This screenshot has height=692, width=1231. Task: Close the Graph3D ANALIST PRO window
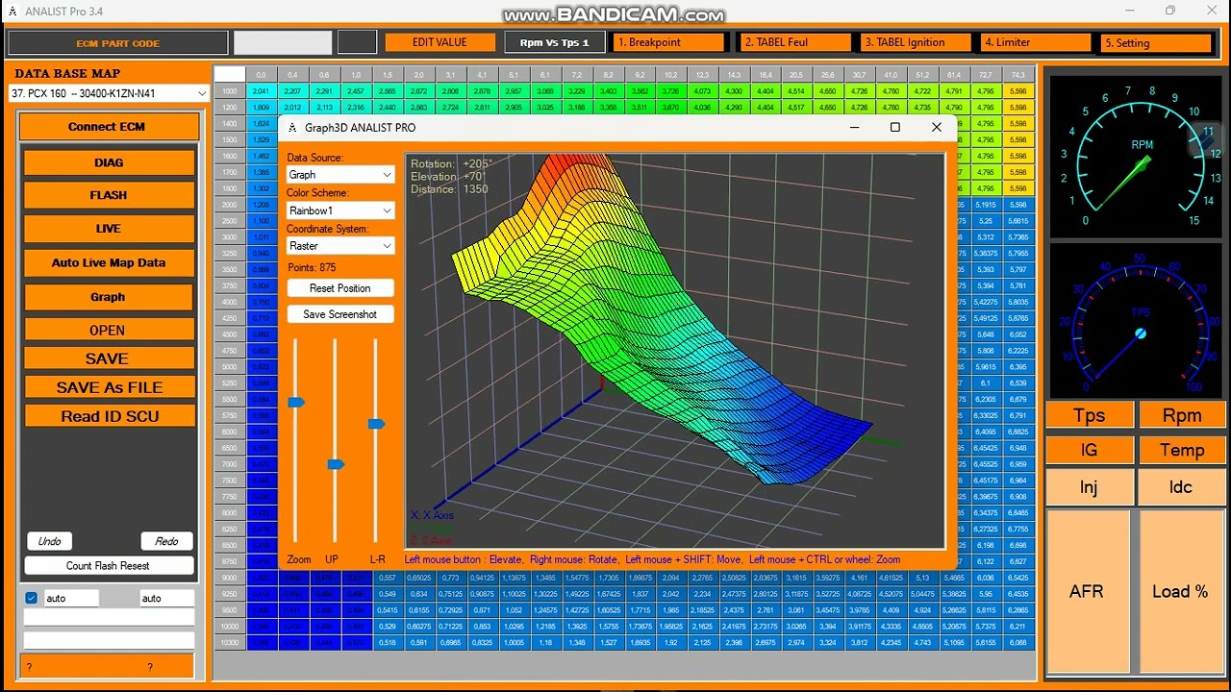[x=937, y=127]
